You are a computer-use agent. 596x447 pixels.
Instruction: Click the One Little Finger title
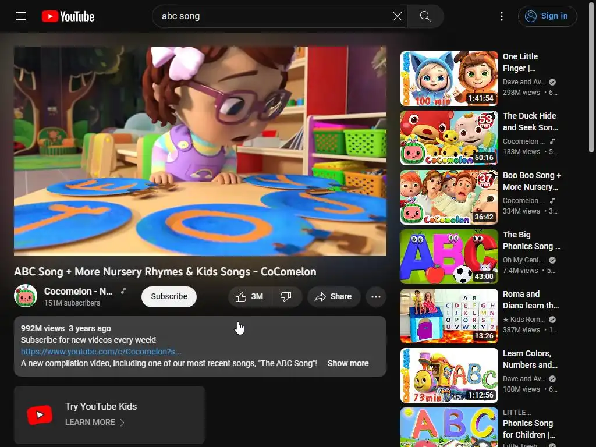520,62
